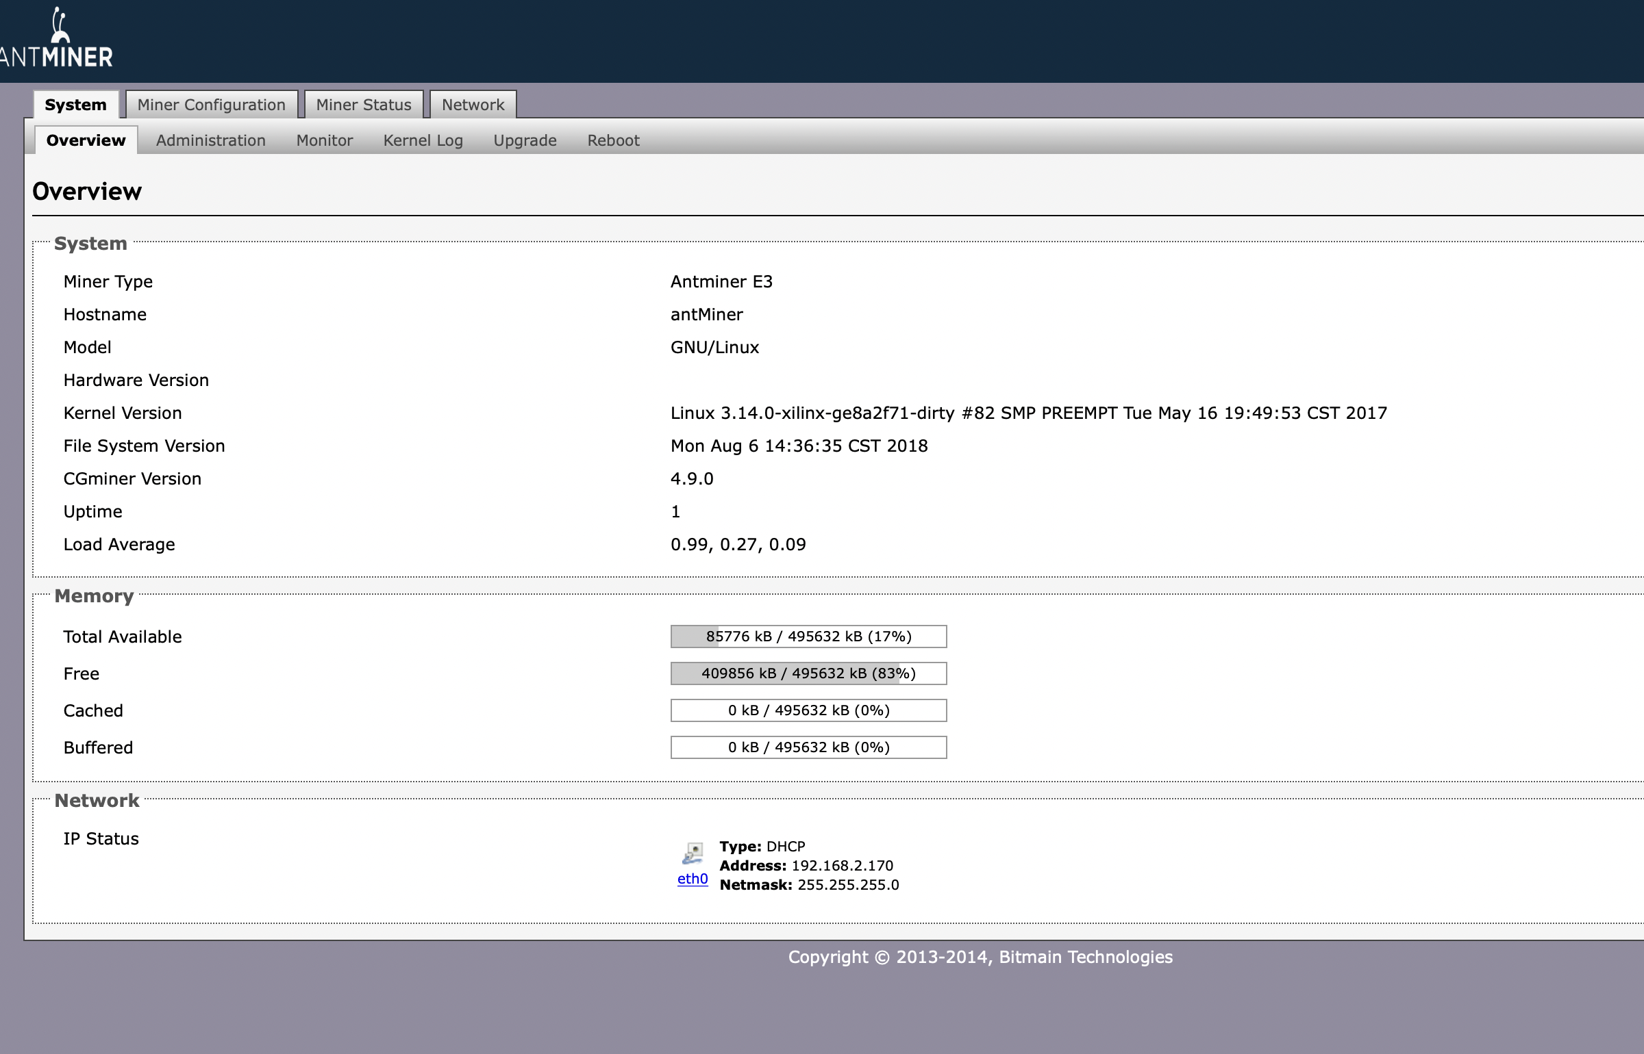Screen dimensions: 1644x1054
Task: Switch to the Monitor sub-tab
Action: click(325, 140)
